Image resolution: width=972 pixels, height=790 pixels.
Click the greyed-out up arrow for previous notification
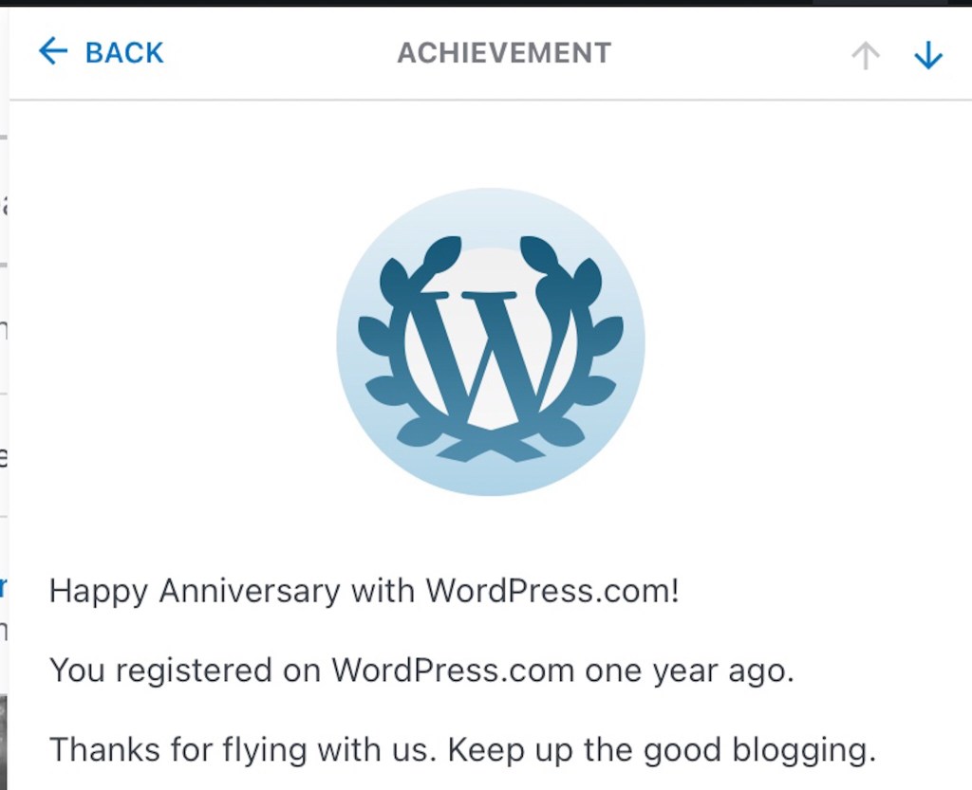(865, 56)
